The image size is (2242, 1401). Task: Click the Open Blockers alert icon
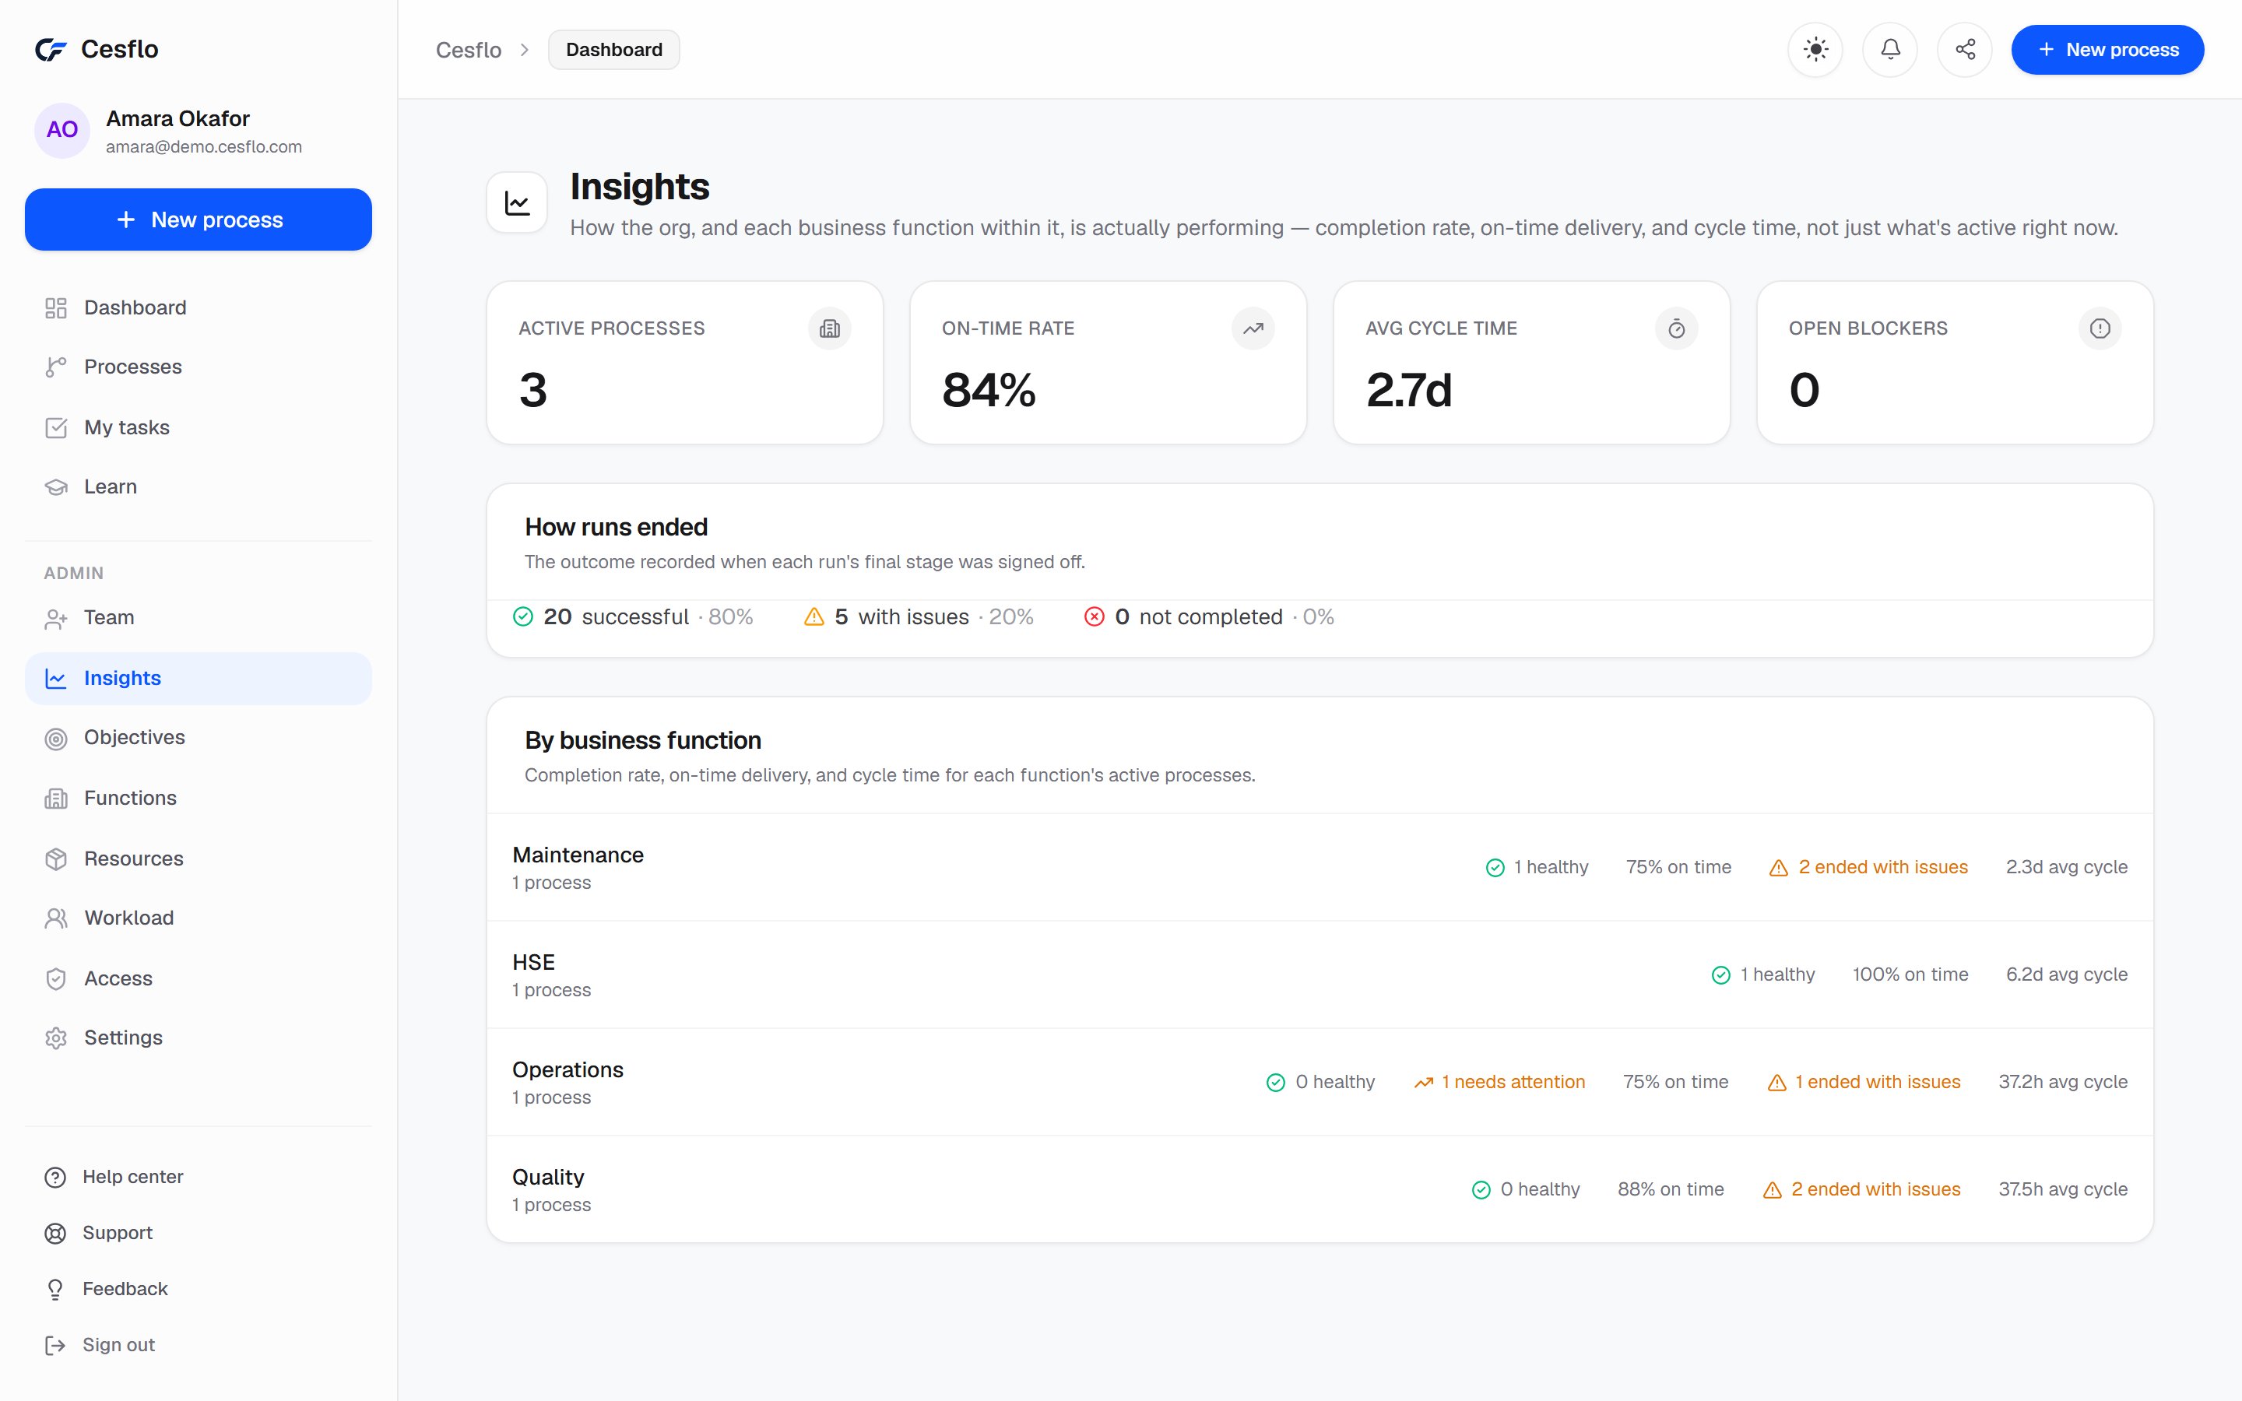pyautogui.click(x=2100, y=328)
